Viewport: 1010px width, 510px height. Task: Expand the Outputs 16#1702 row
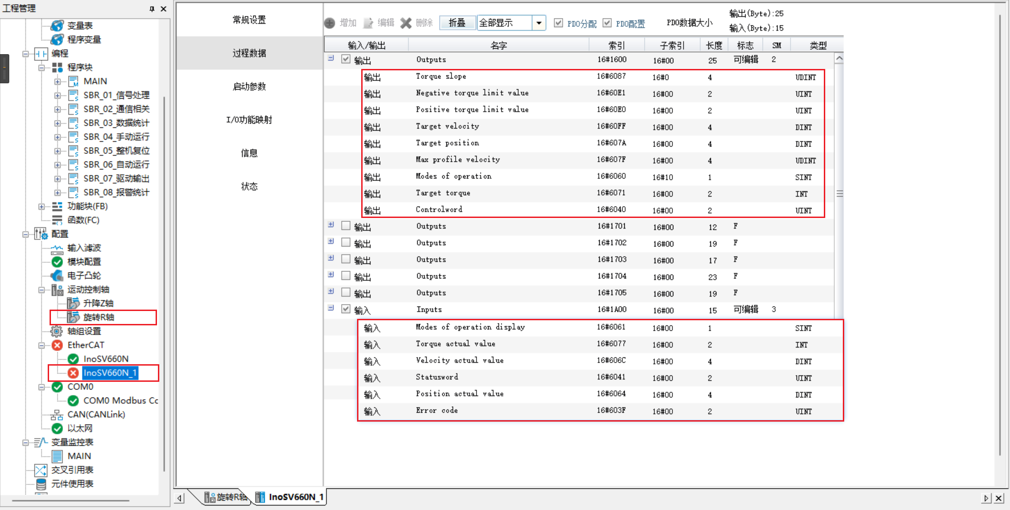click(331, 242)
